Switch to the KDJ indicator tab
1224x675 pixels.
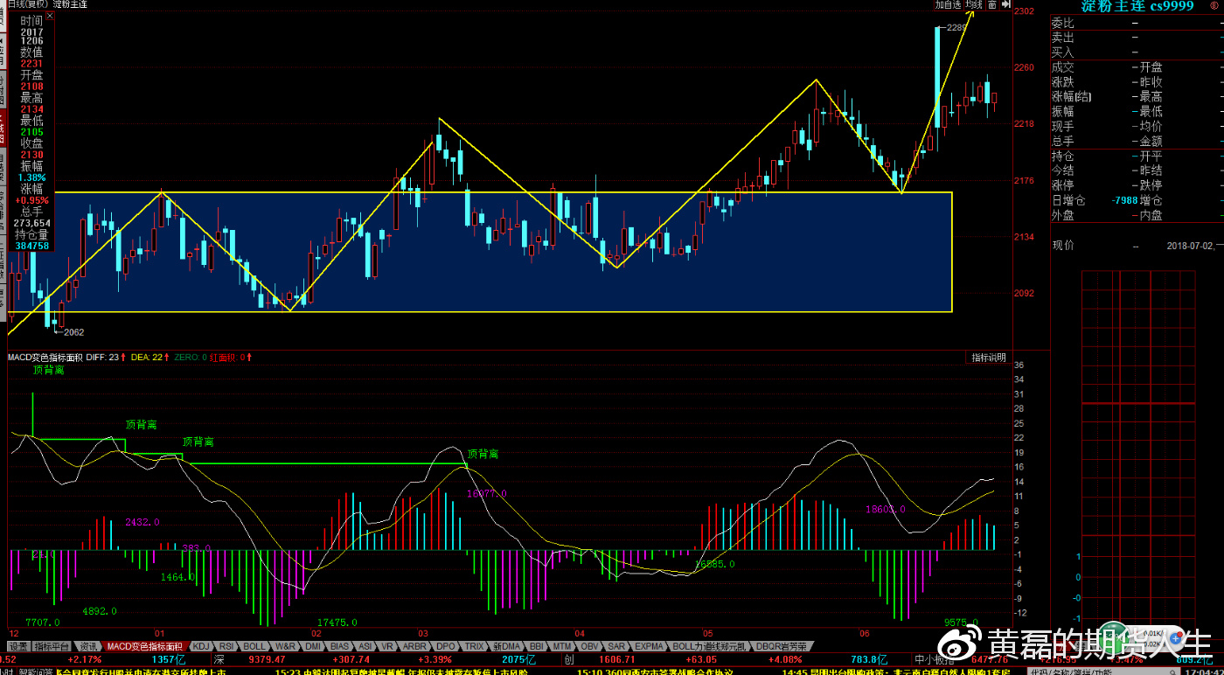(201, 647)
